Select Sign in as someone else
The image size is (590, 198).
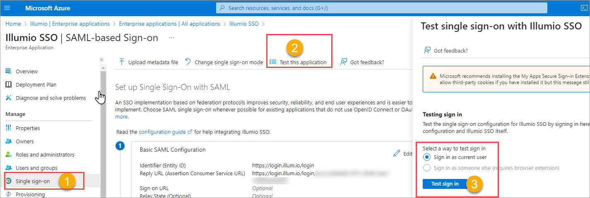click(x=427, y=168)
